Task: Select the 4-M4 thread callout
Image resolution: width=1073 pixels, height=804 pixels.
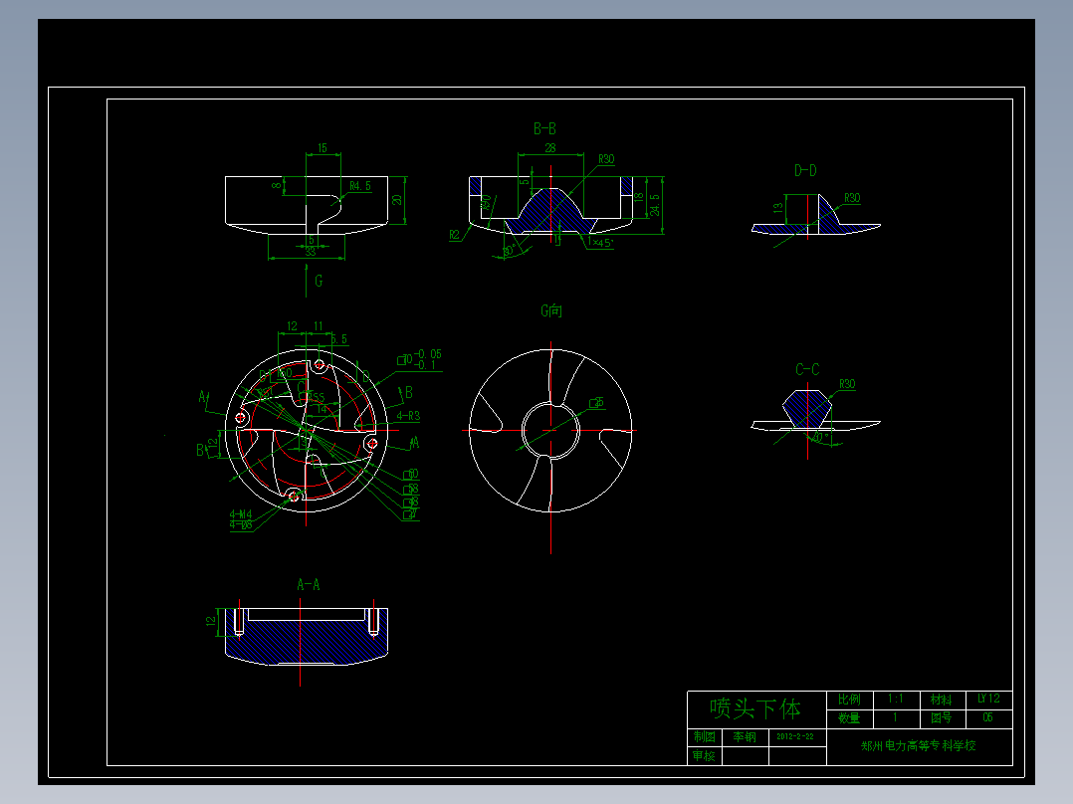Action: pos(241,513)
